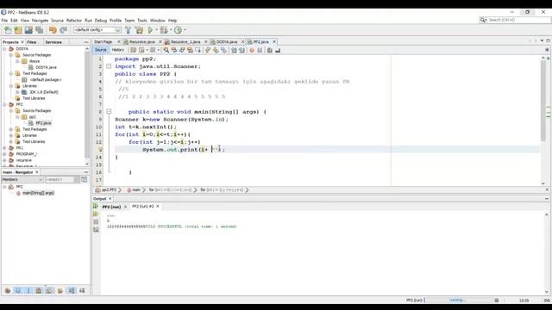Click the Comment icon in editor toolbar
This screenshot has width=552, height=310.
[269, 50]
